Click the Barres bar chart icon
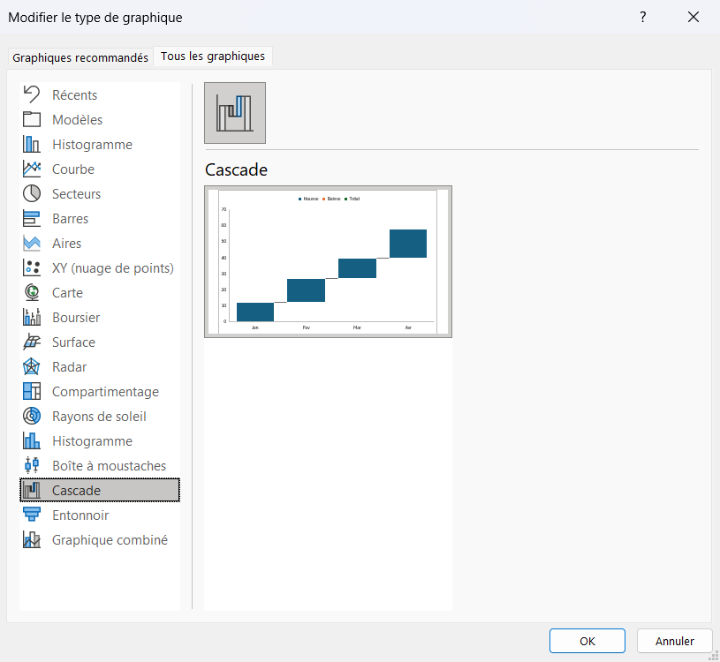 (32, 218)
